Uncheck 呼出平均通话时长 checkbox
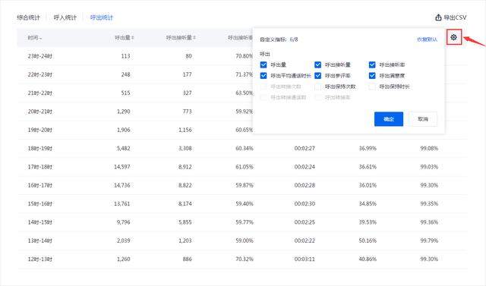Viewport: 486px width, 286px height. pos(264,76)
